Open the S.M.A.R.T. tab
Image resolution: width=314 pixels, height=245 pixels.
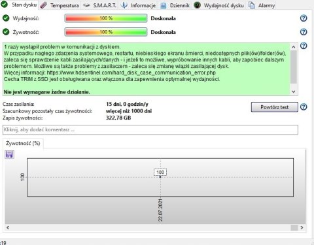coord(99,5)
